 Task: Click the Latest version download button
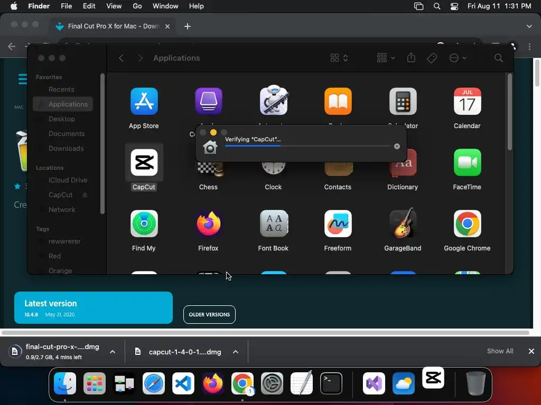pyautogui.click(x=93, y=307)
